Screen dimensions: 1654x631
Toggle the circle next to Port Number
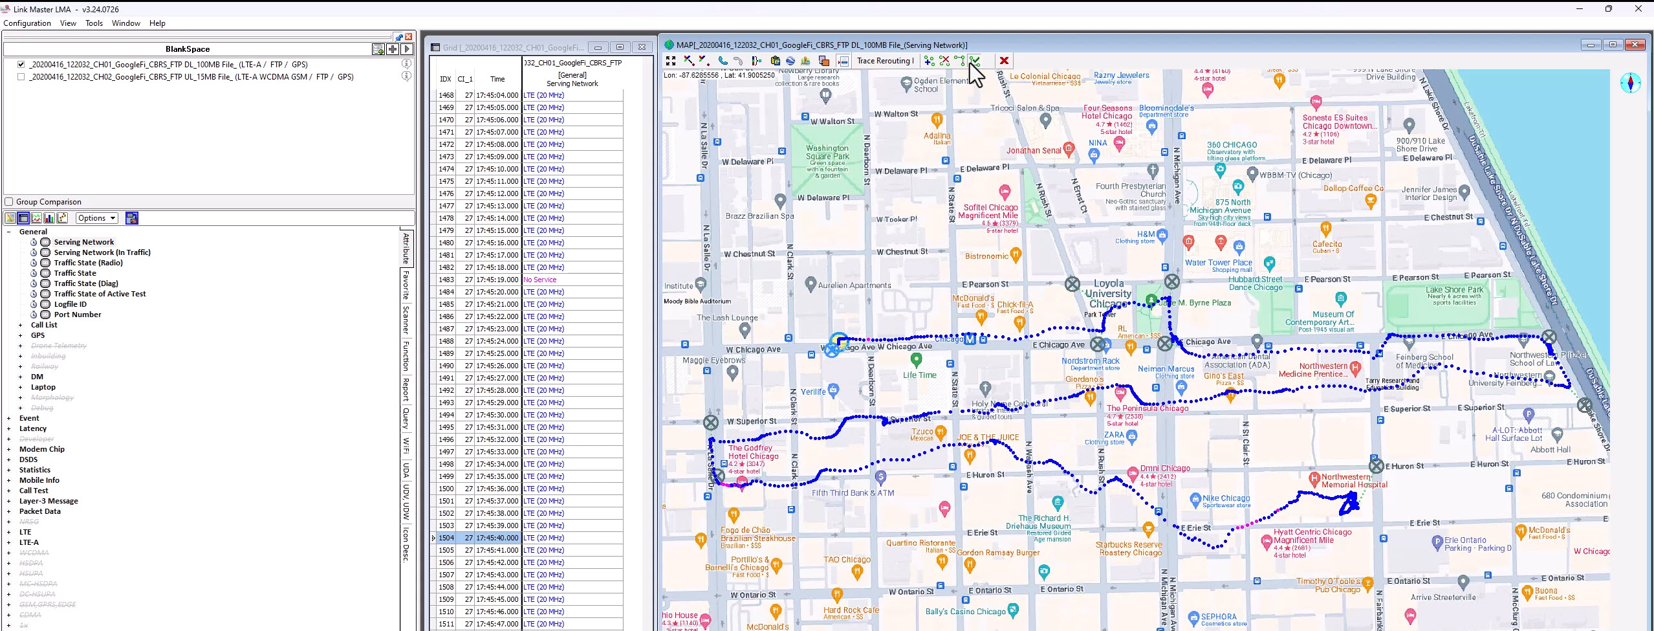pos(45,315)
